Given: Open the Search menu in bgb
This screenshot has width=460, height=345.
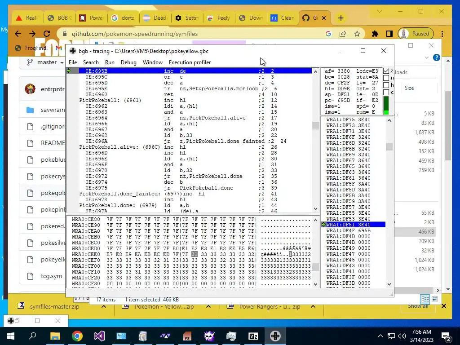Looking at the screenshot, I should click(91, 62).
